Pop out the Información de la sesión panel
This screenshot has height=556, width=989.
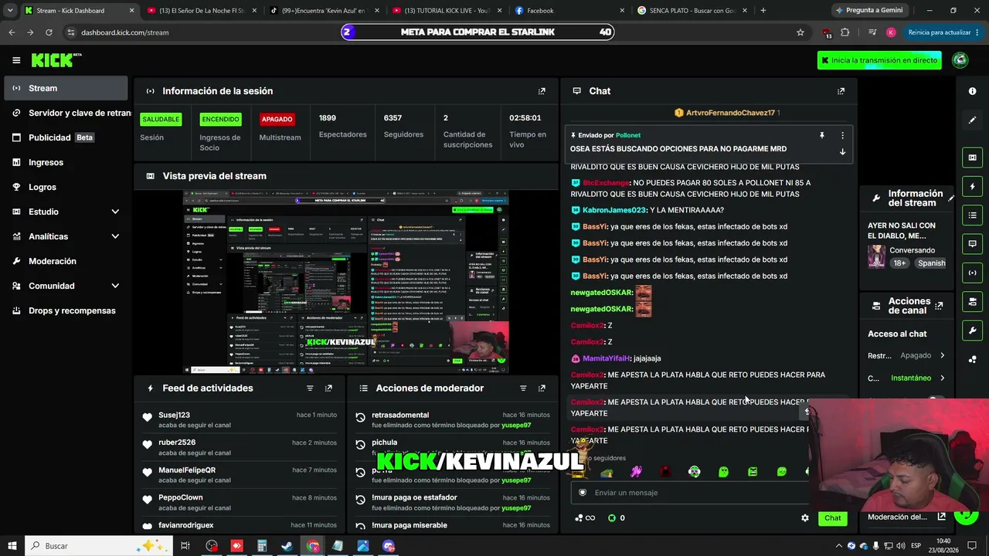tap(542, 91)
